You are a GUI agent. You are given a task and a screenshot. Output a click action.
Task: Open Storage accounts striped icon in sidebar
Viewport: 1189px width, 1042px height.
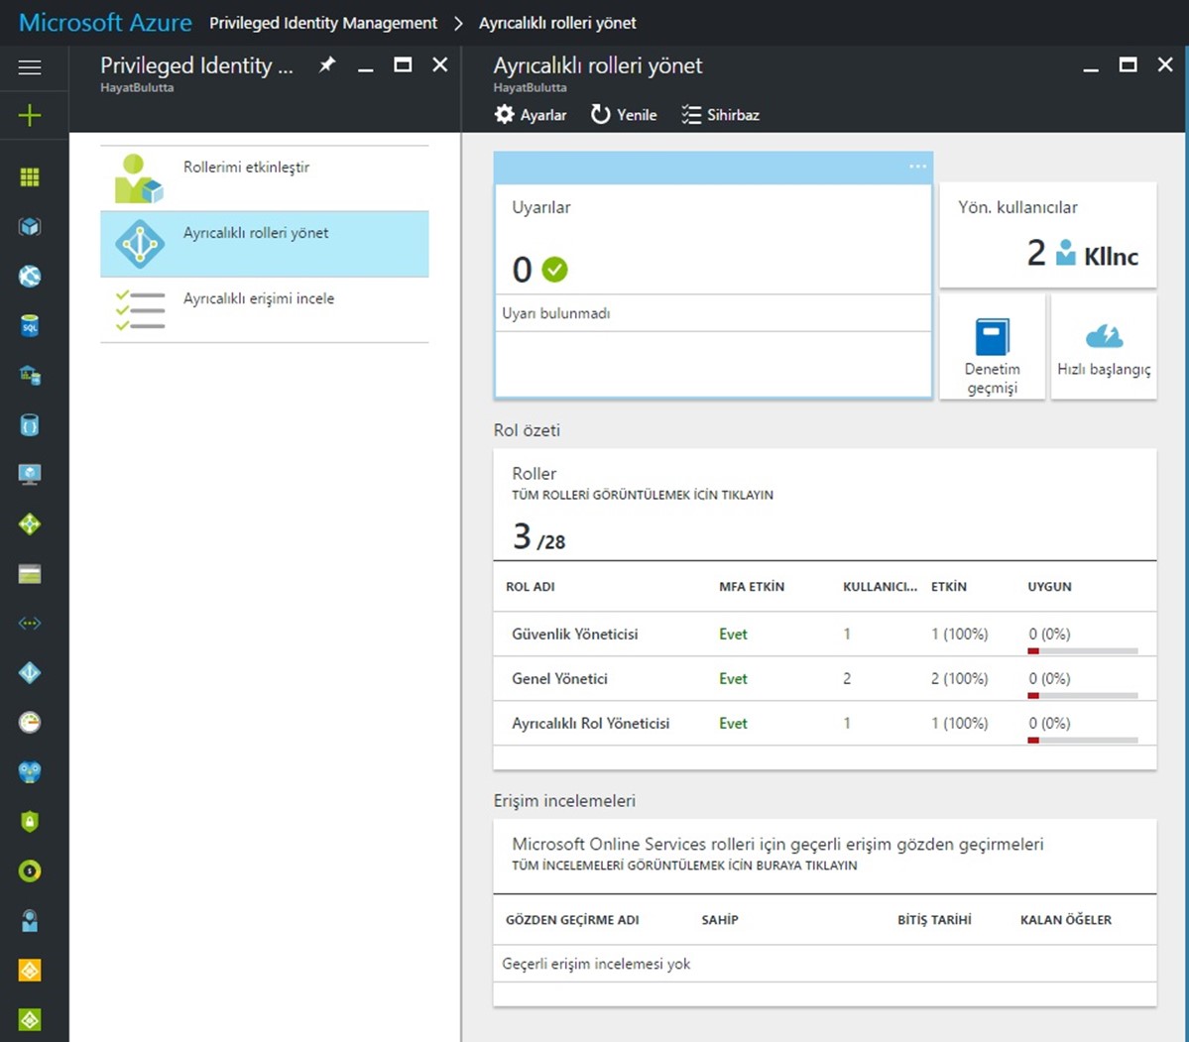point(30,574)
